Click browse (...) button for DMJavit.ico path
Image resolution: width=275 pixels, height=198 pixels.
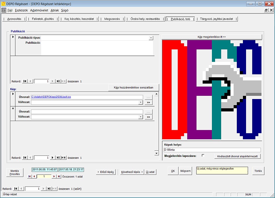(148, 97)
